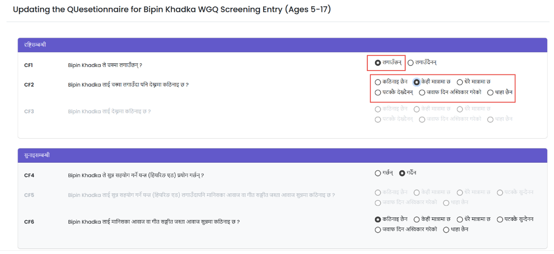The image size is (554, 254).
Task: Select "लगाउँछन्" for question CF1
Action: (x=377, y=62)
